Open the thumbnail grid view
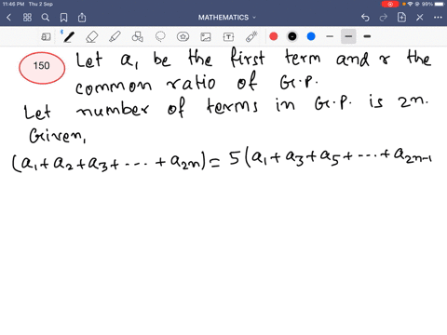447x335 pixels. pyautogui.click(x=27, y=18)
